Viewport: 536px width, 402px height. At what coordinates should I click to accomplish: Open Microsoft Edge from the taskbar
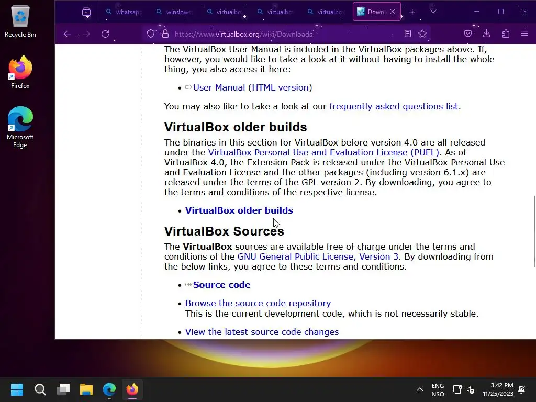click(x=109, y=389)
